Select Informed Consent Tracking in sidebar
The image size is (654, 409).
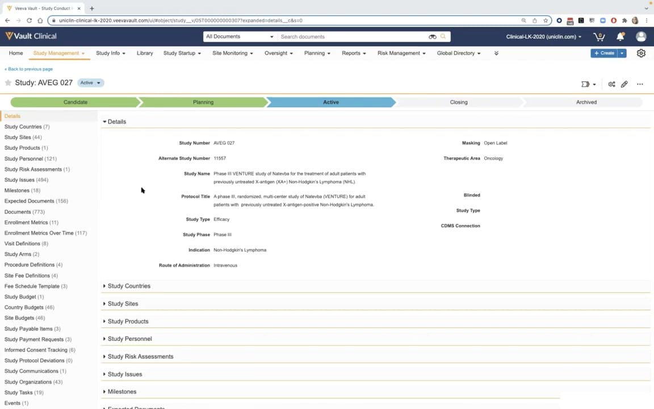pyautogui.click(x=40, y=350)
